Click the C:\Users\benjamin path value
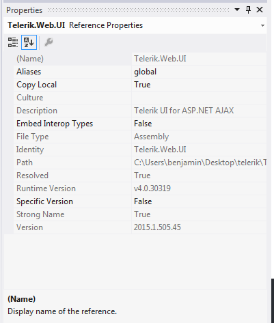 [x=200, y=163]
